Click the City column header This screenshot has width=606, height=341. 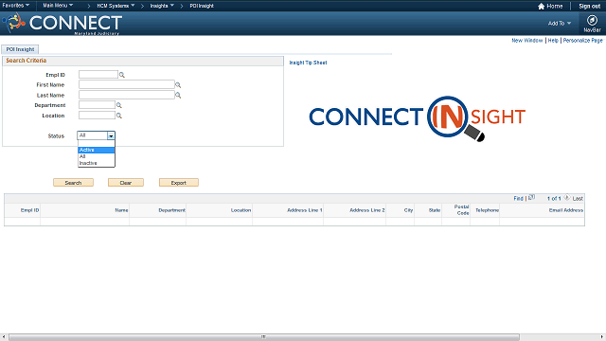pos(408,210)
